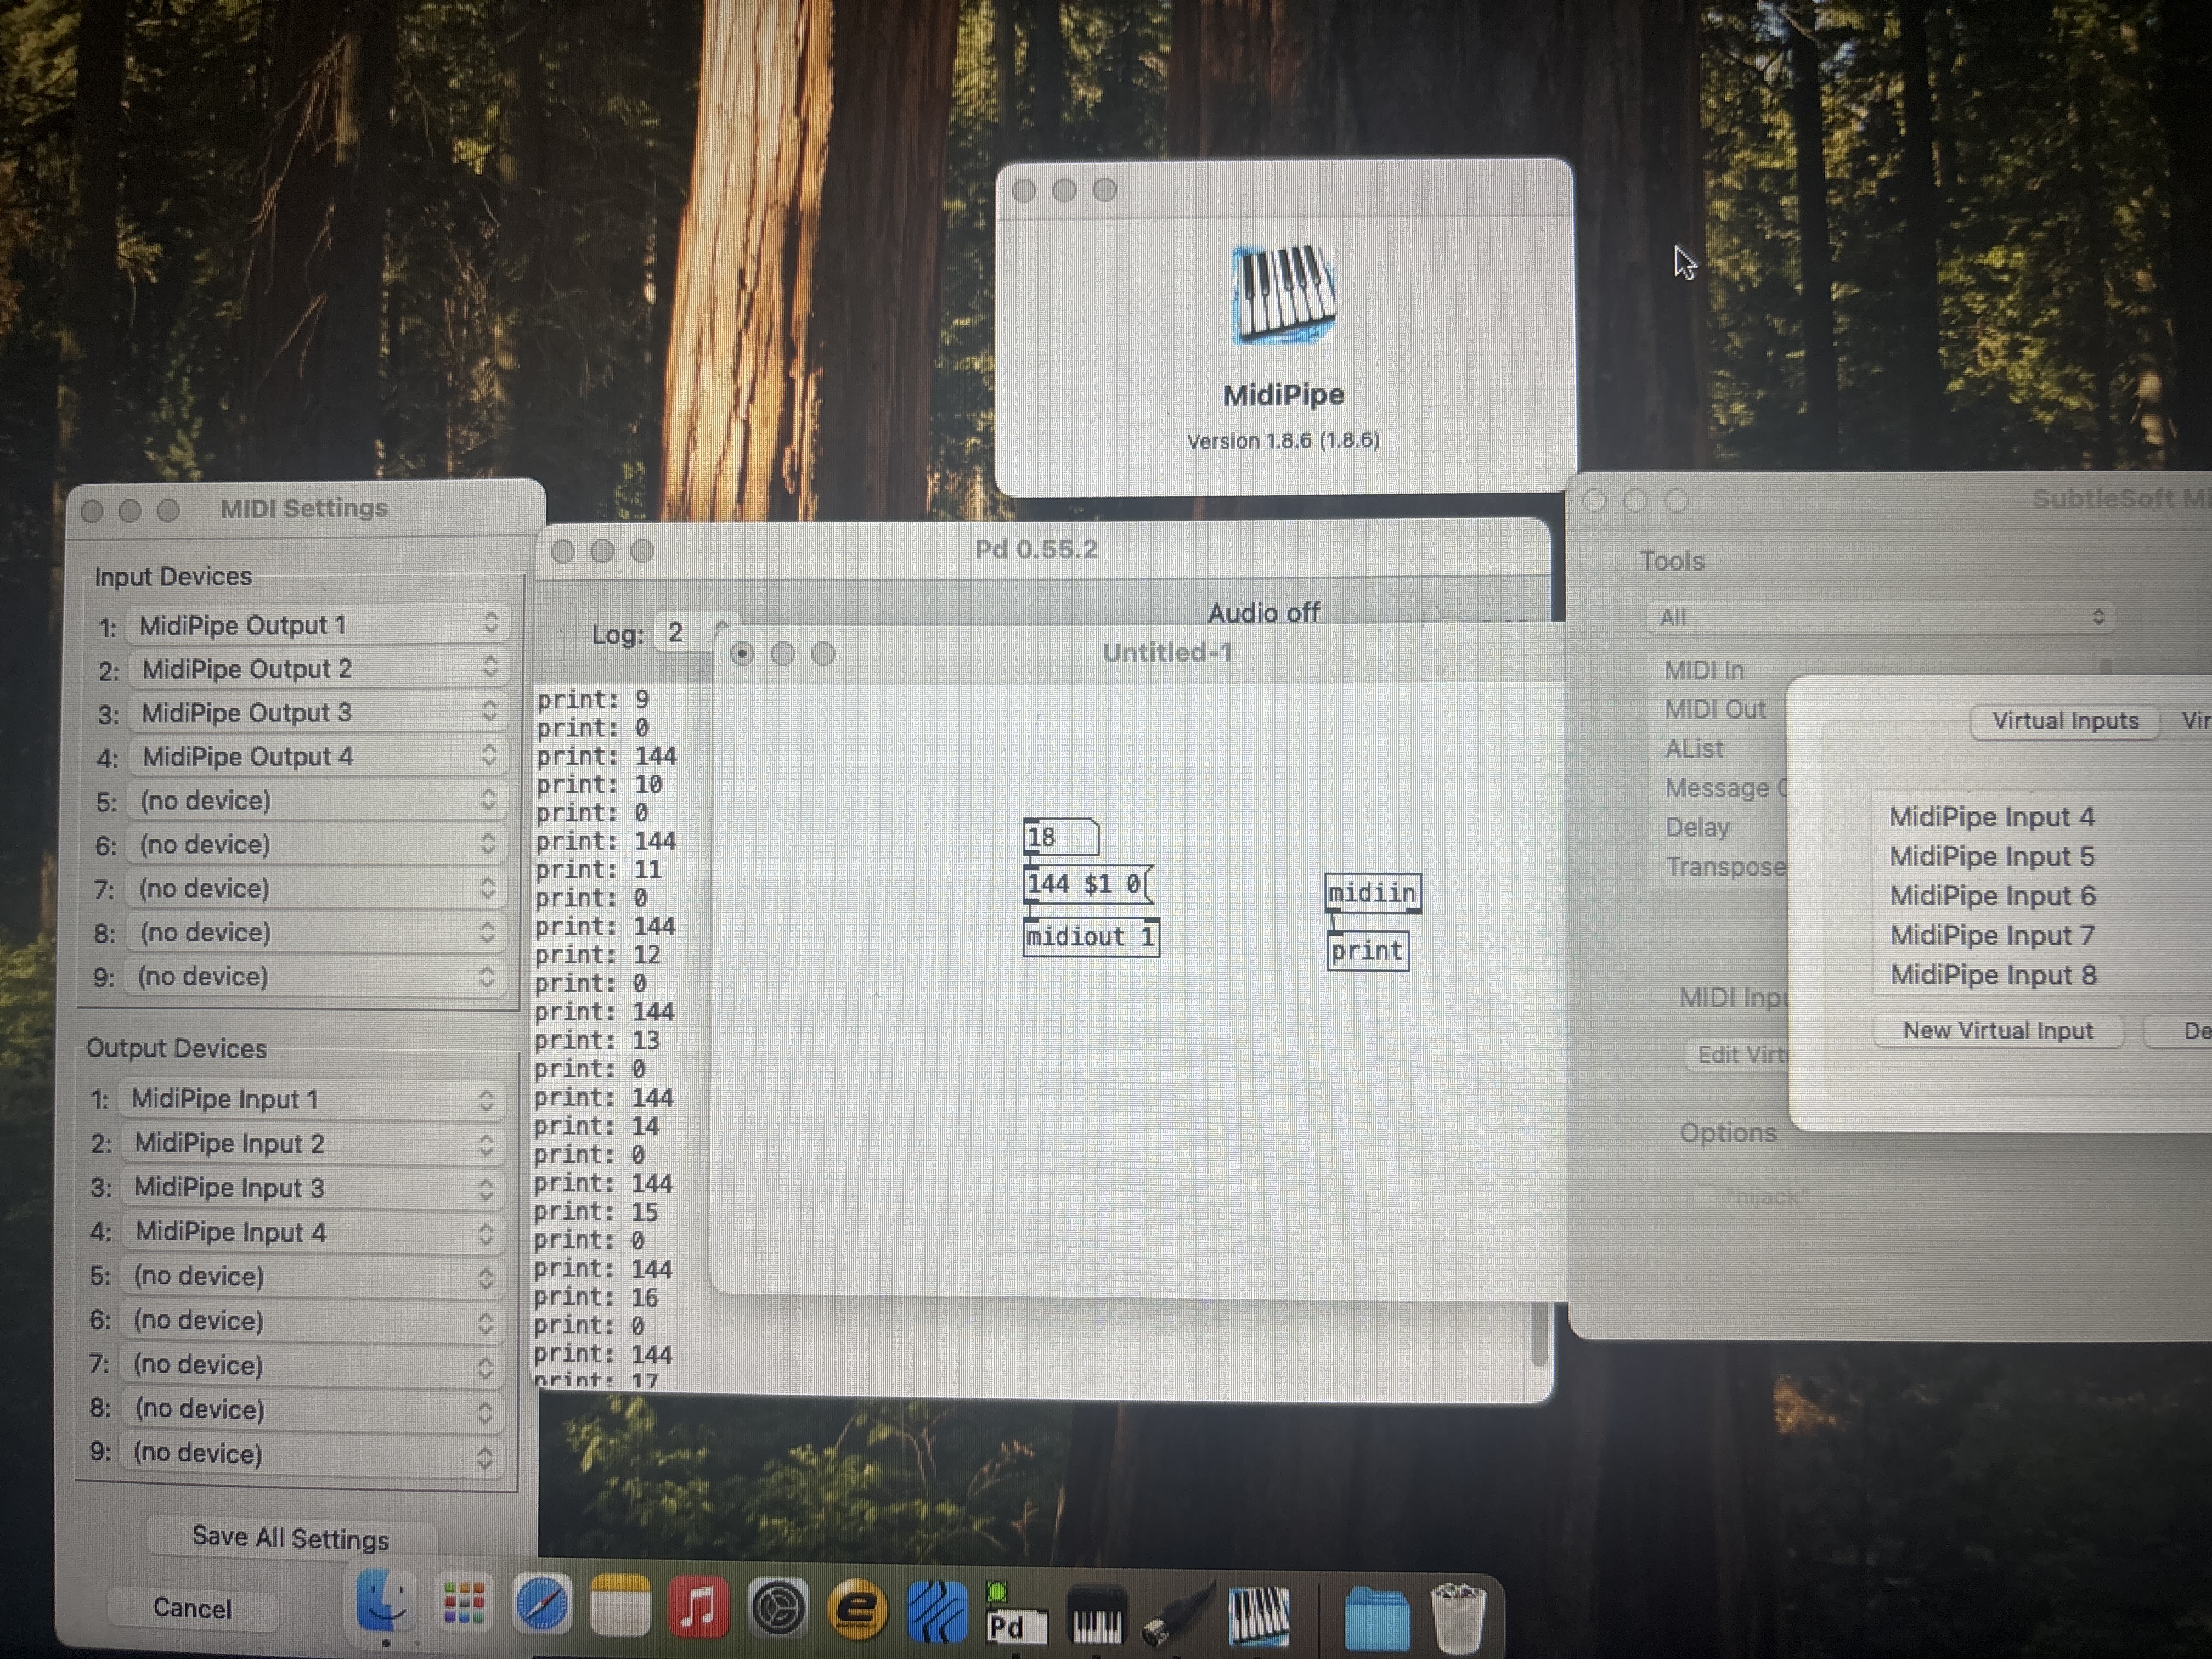Image resolution: width=2212 pixels, height=1659 pixels.
Task: Click 'print: 16' line in Pd log
Action: [x=596, y=1297]
